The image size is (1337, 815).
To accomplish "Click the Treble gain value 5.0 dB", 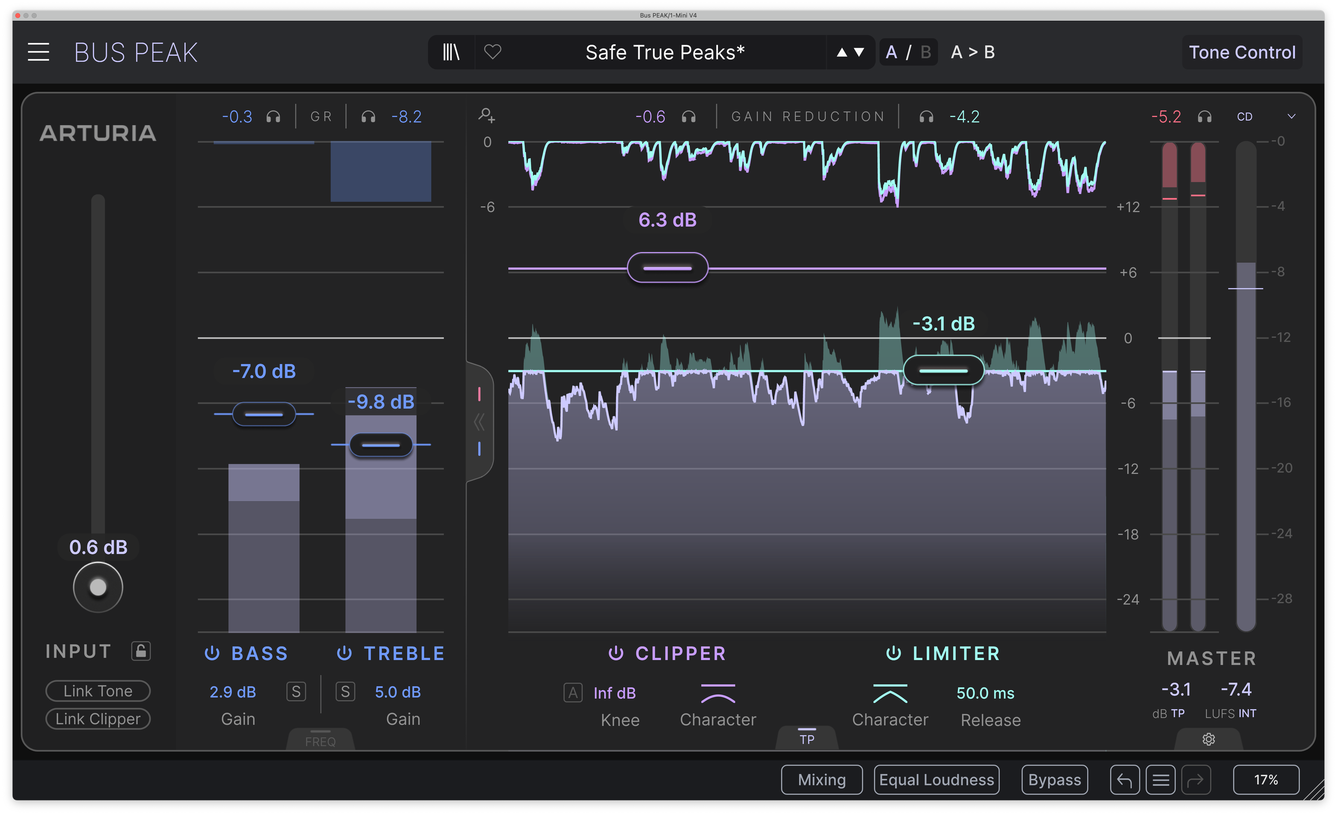I will tap(398, 692).
